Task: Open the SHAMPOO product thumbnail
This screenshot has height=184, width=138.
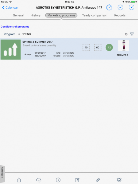Action: (x=124, y=45)
